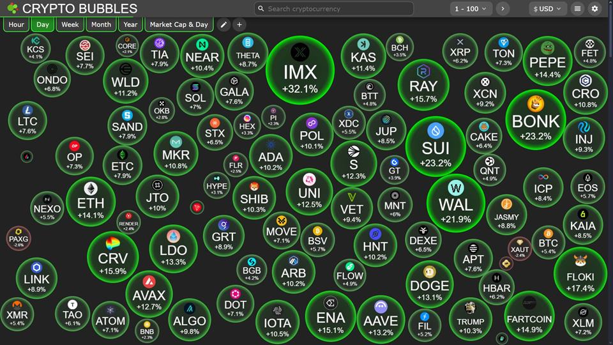Switch to the Week tab

[x=70, y=25]
